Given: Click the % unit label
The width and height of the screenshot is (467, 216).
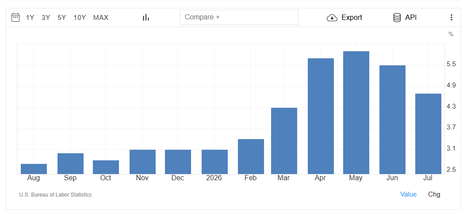Looking at the screenshot, I should pos(451,34).
